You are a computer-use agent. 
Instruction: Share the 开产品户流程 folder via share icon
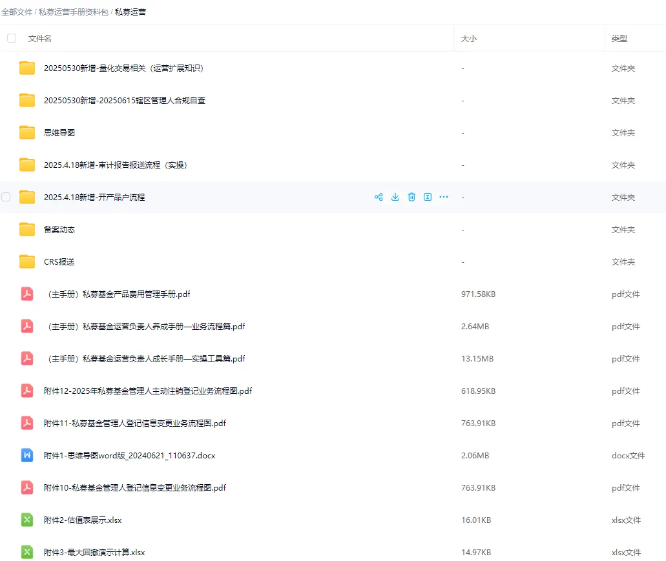(379, 197)
